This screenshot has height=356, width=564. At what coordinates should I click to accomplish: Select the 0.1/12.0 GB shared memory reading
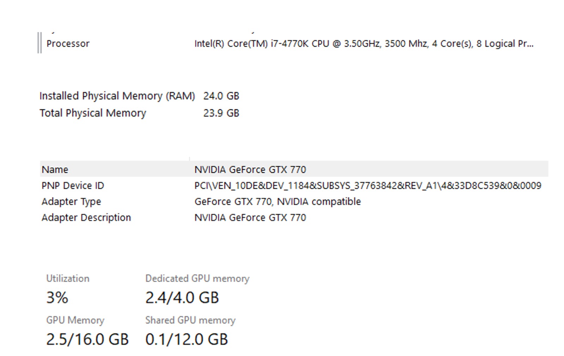click(x=186, y=339)
